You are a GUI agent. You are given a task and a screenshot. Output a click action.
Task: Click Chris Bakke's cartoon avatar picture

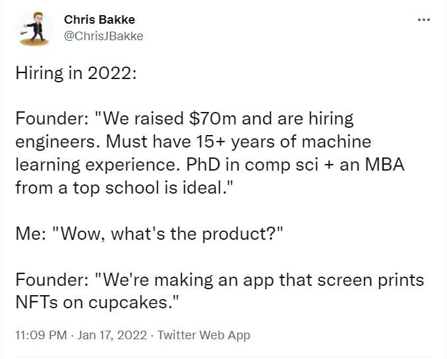(x=34, y=28)
